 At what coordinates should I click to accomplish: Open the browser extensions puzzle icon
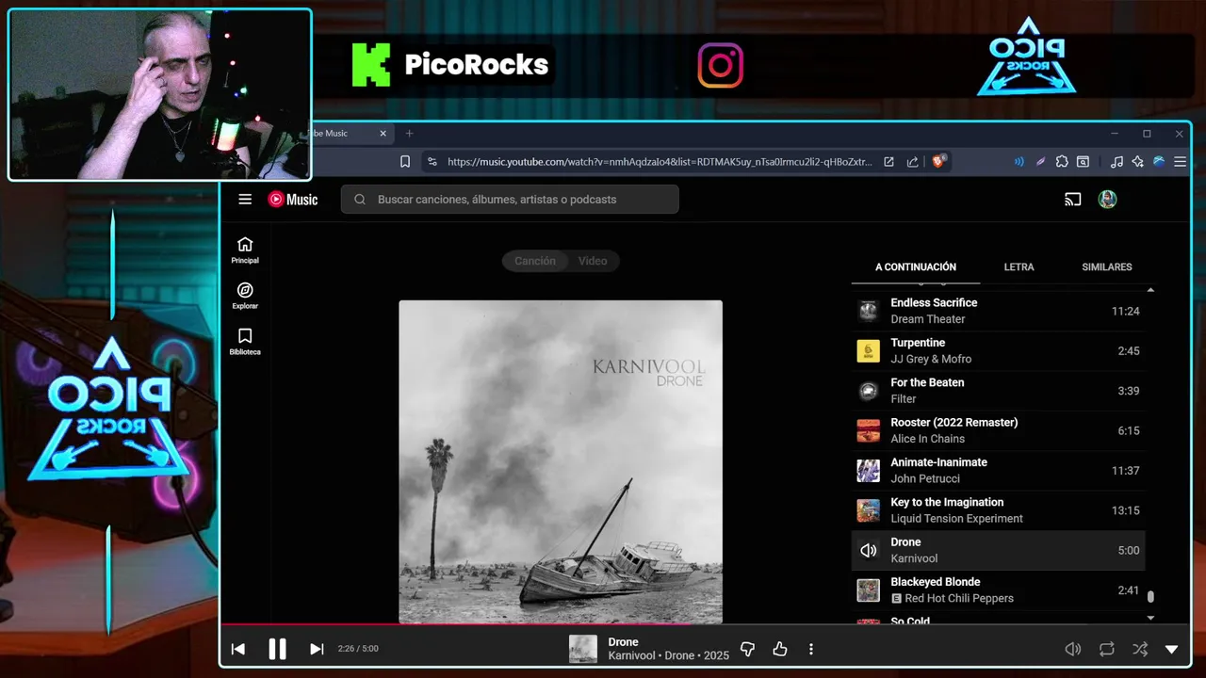[x=1062, y=162]
